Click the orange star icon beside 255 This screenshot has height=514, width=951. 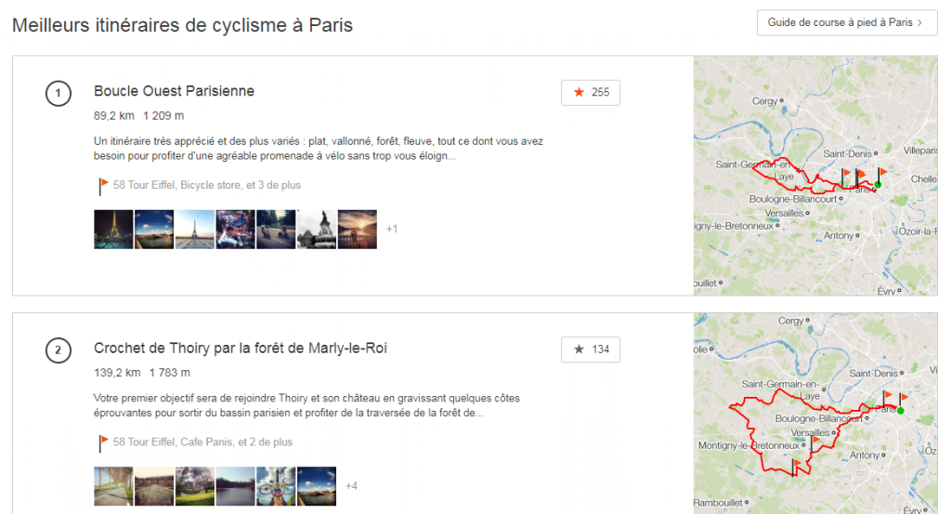click(579, 92)
